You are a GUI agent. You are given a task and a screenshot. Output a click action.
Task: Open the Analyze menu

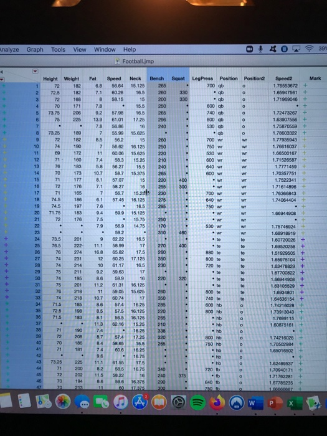point(9,50)
